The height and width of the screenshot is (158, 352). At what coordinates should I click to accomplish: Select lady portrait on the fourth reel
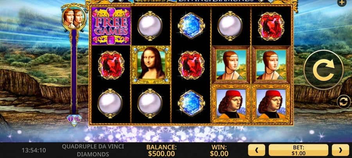[231, 65]
